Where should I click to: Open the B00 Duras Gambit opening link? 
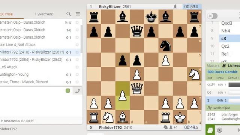(x=222, y=72)
